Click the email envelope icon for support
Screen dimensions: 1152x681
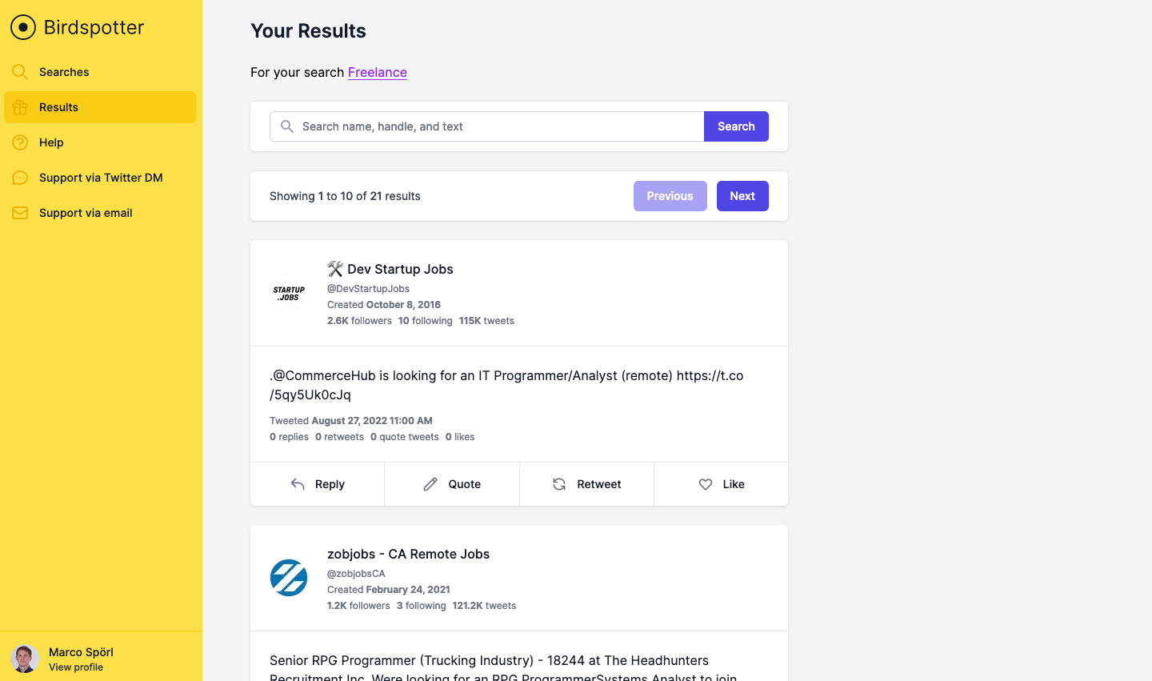(x=19, y=212)
